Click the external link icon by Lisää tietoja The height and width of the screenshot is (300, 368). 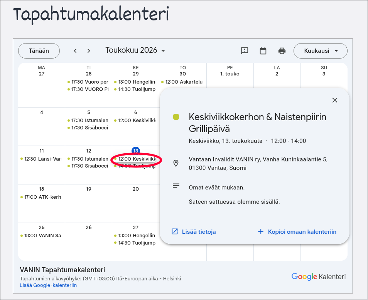point(175,231)
